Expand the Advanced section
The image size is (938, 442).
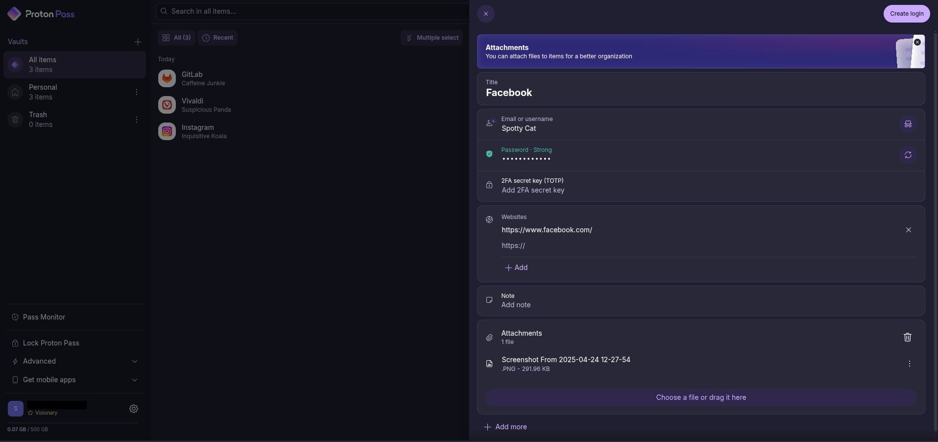74,361
